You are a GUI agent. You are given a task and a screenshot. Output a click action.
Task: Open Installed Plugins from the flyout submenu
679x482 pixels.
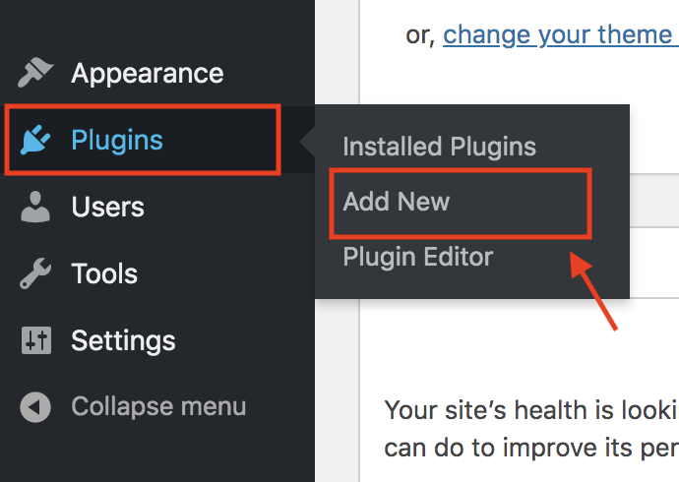pyautogui.click(x=439, y=147)
